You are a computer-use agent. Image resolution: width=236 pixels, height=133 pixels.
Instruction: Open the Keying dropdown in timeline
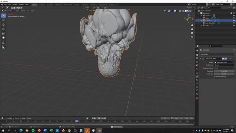(18, 118)
